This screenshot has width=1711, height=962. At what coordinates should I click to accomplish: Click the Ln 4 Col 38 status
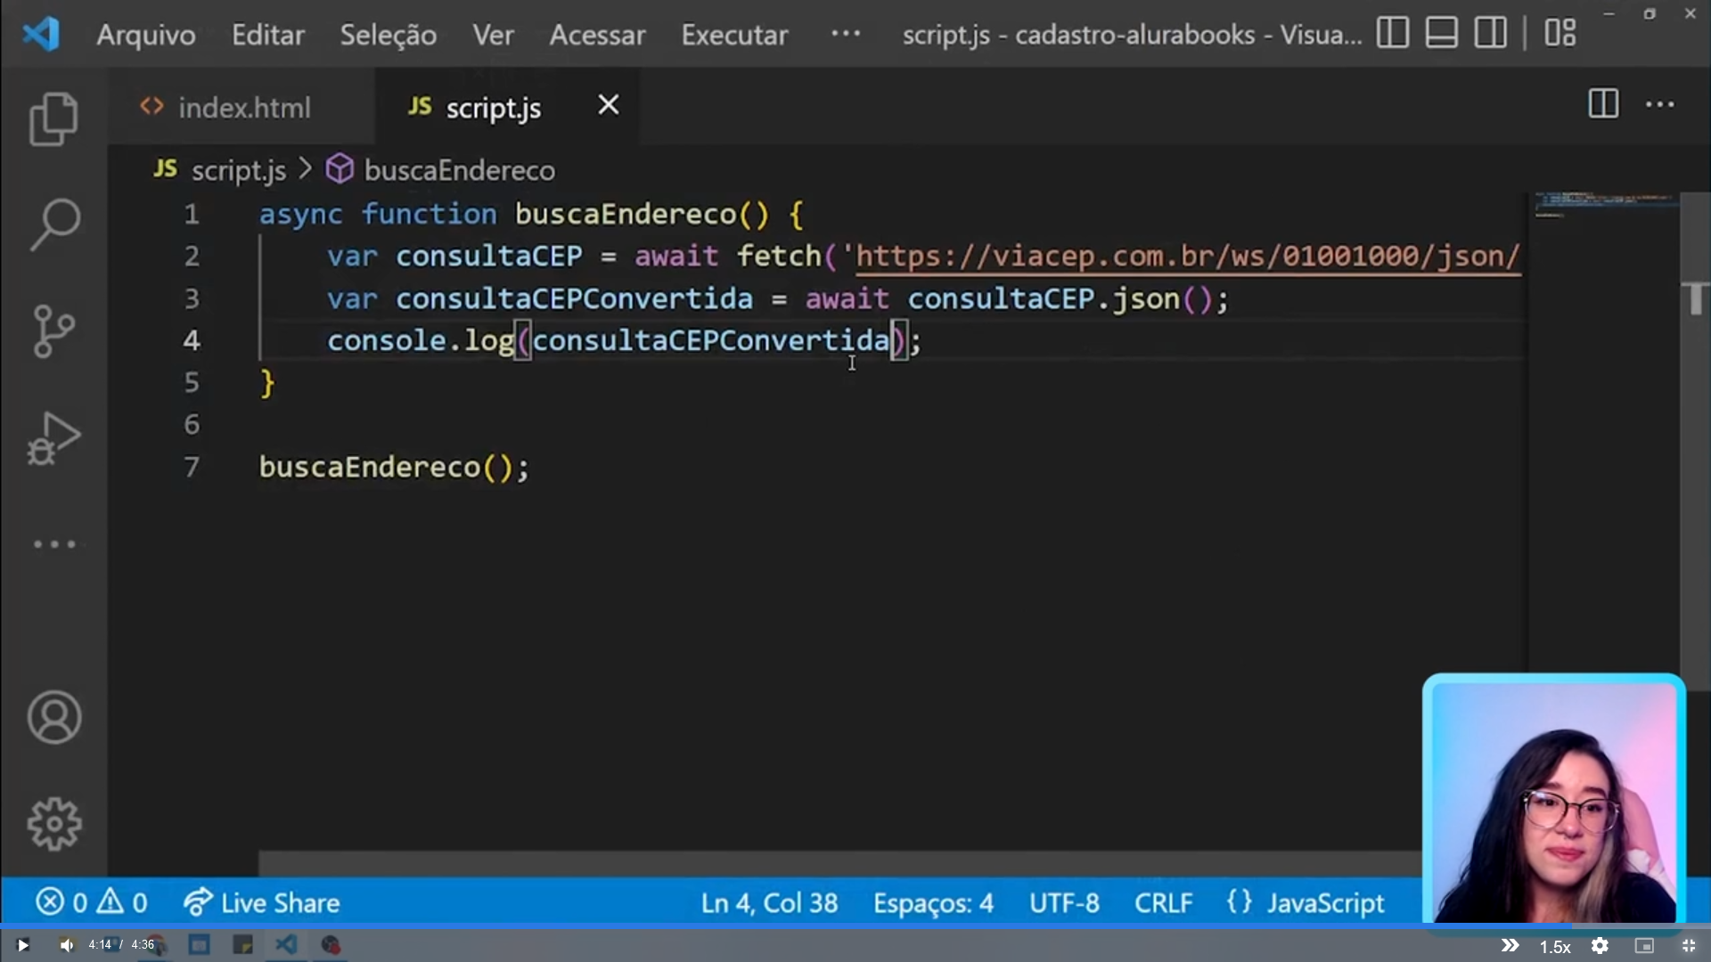772,902
